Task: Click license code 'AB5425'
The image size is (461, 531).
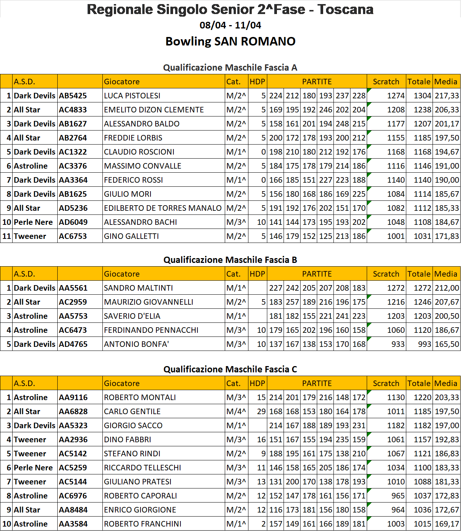Action: point(73,96)
